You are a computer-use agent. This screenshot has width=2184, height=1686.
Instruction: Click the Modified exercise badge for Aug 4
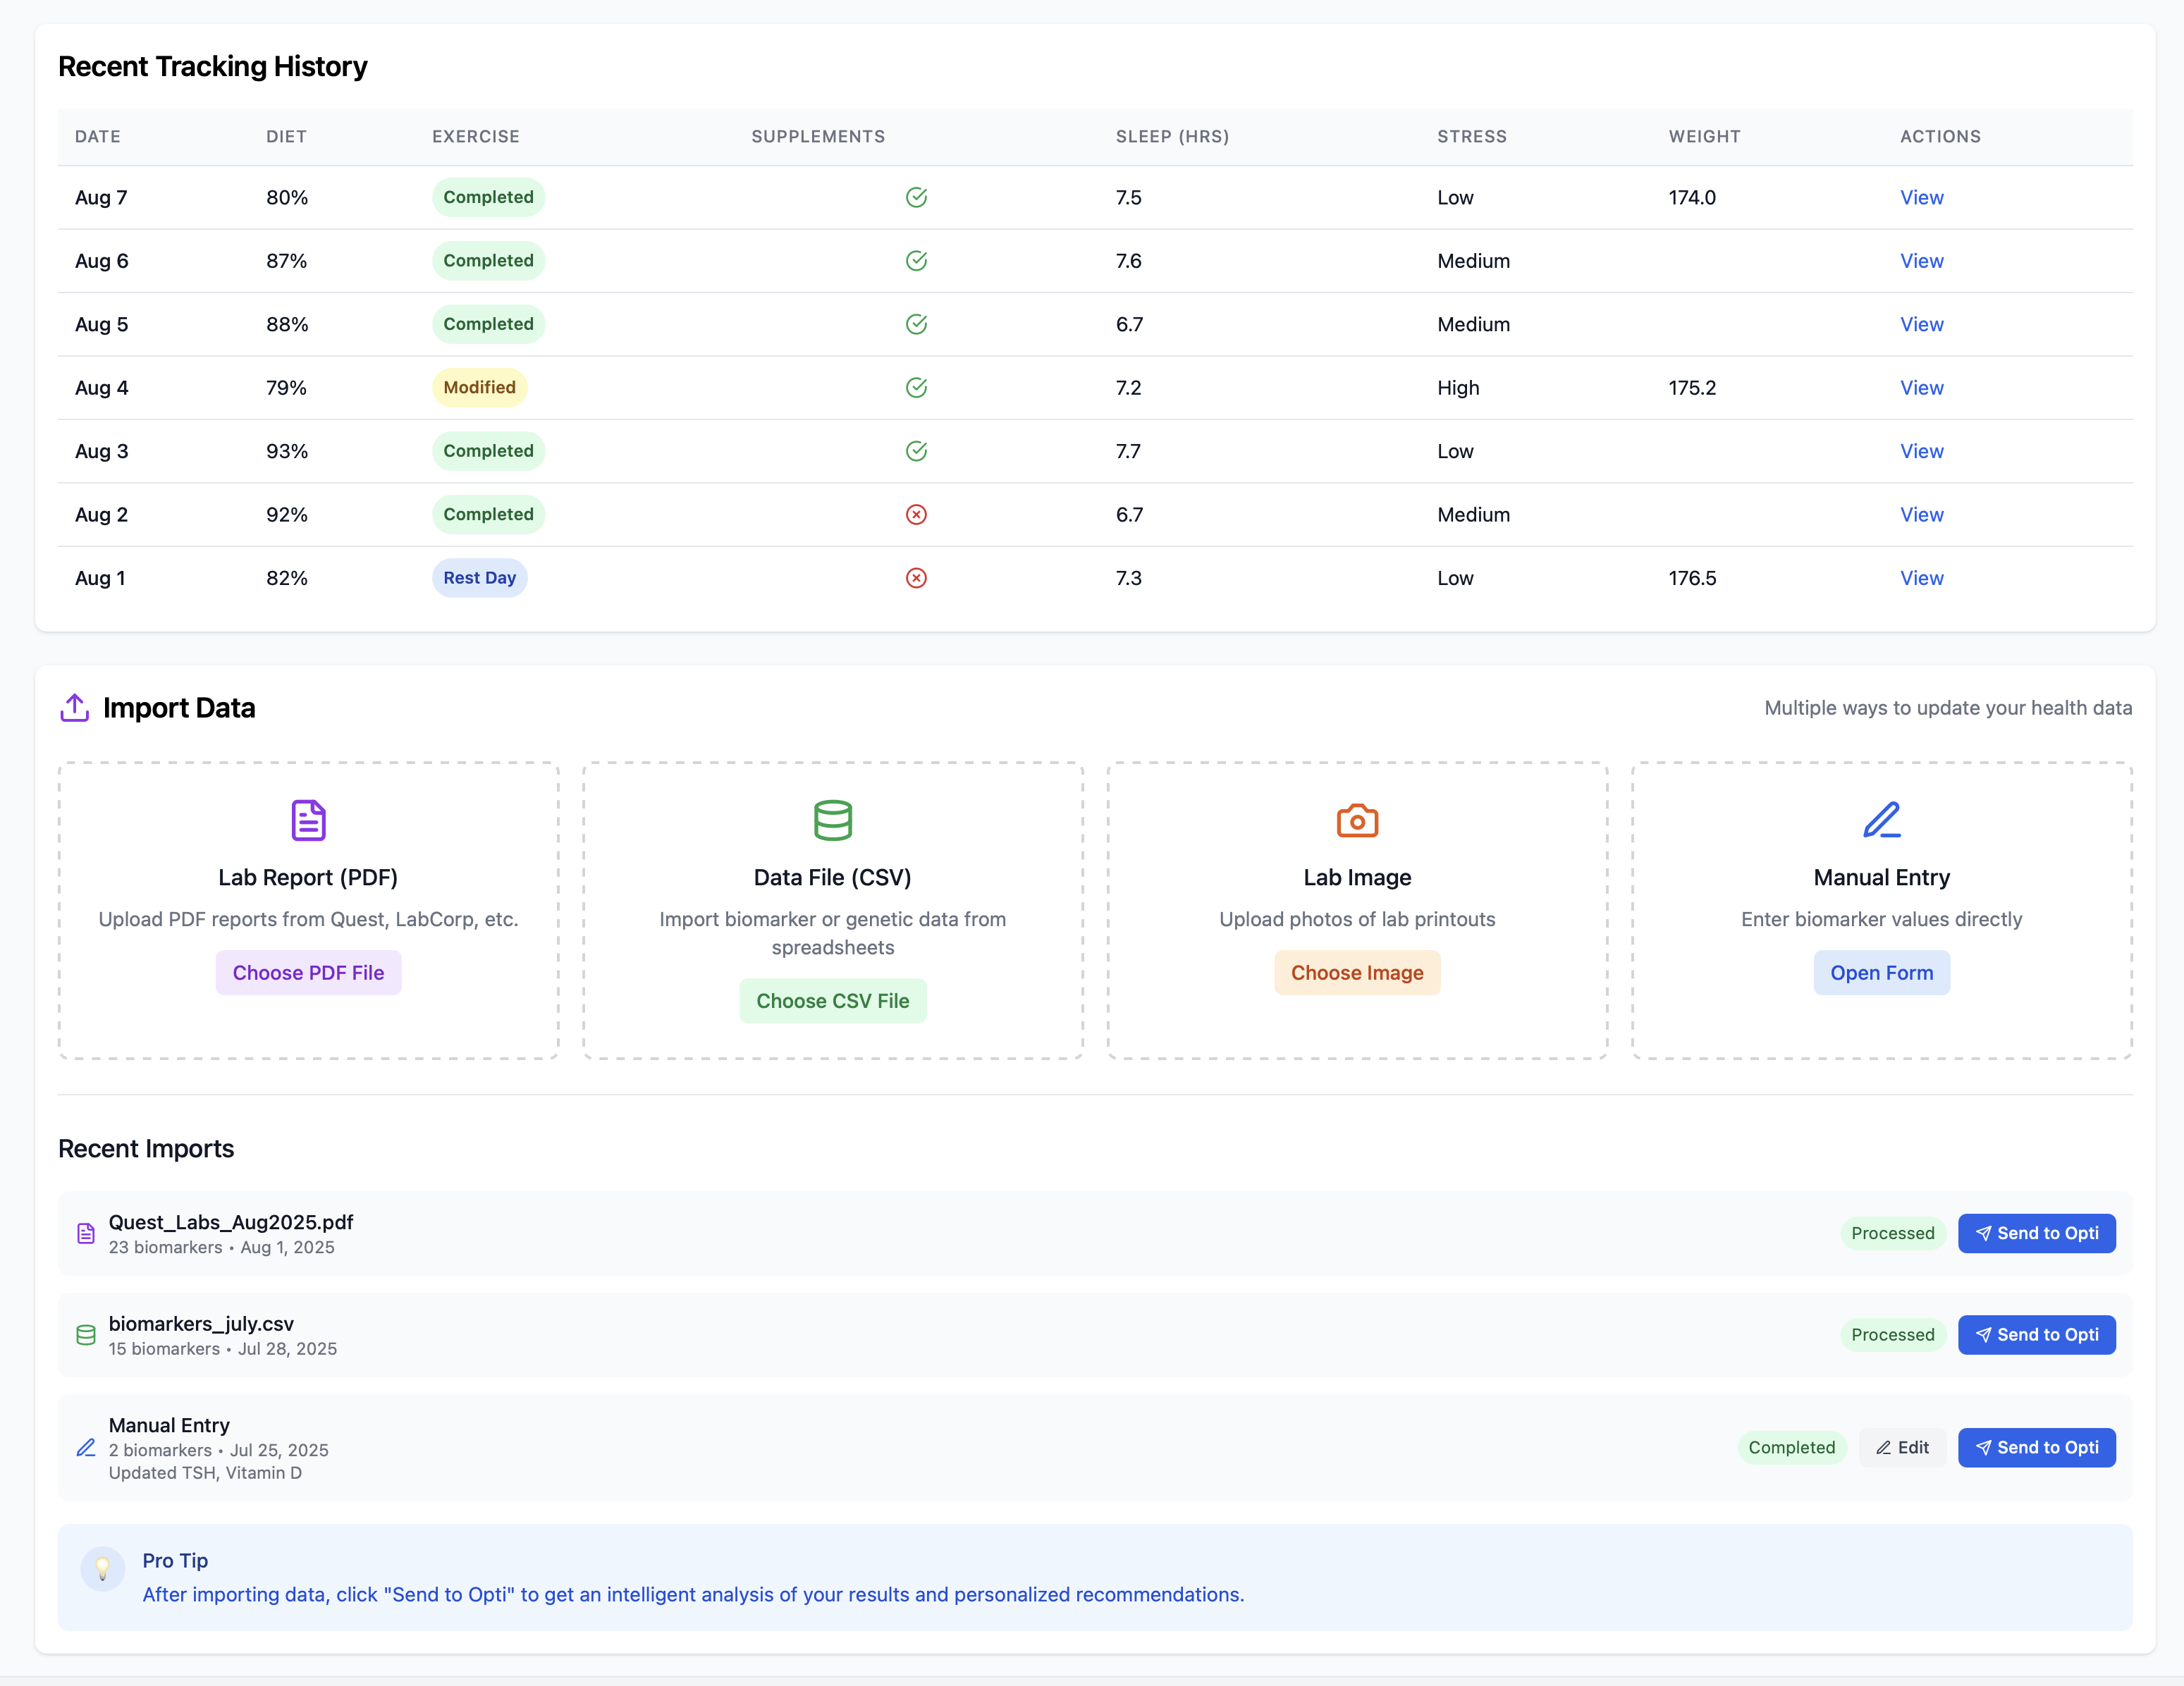[480, 387]
